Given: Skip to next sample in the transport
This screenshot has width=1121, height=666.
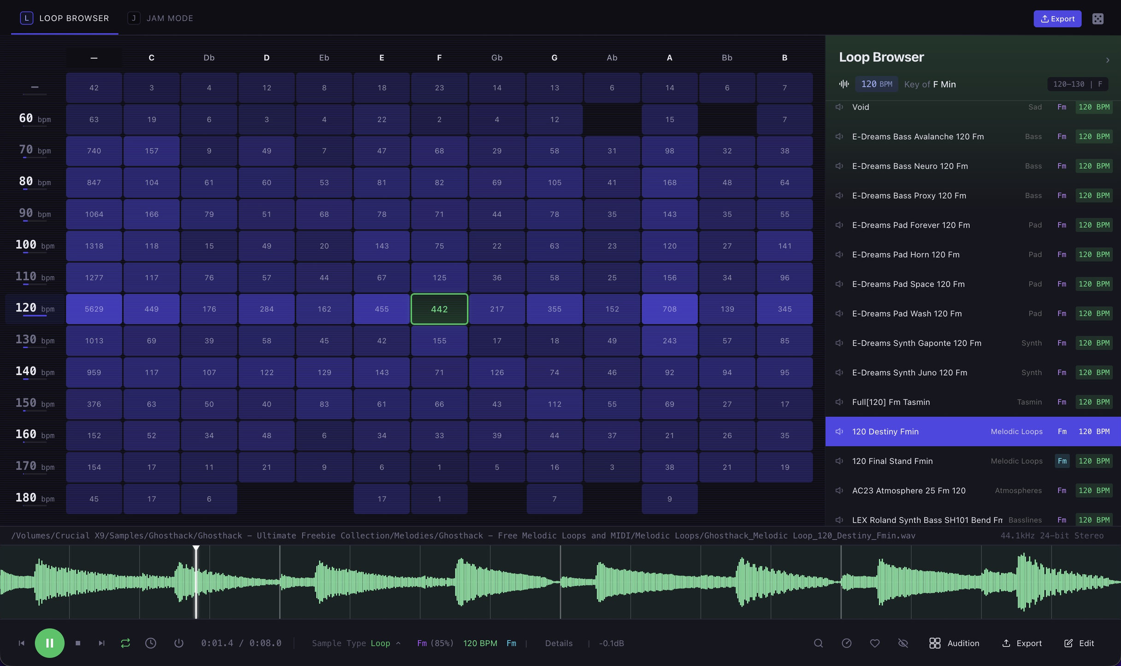Looking at the screenshot, I should click(101, 643).
